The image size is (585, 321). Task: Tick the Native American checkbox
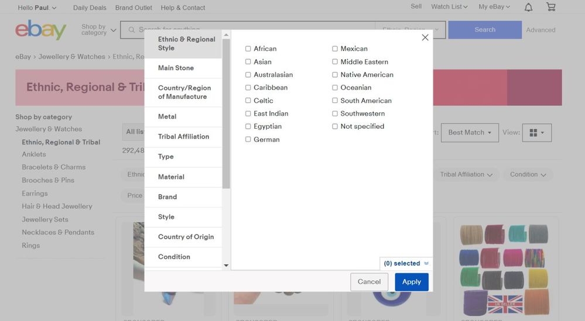(x=335, y=75)
